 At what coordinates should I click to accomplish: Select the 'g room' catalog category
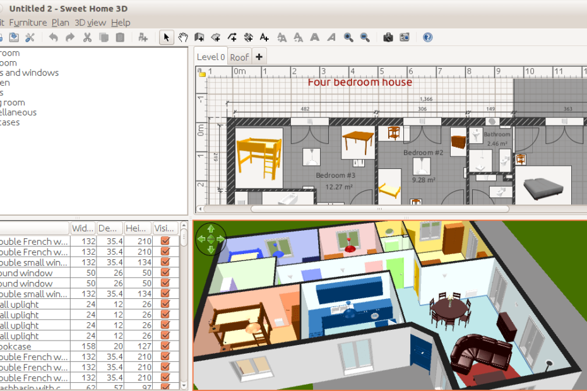(x=13, y=103)
